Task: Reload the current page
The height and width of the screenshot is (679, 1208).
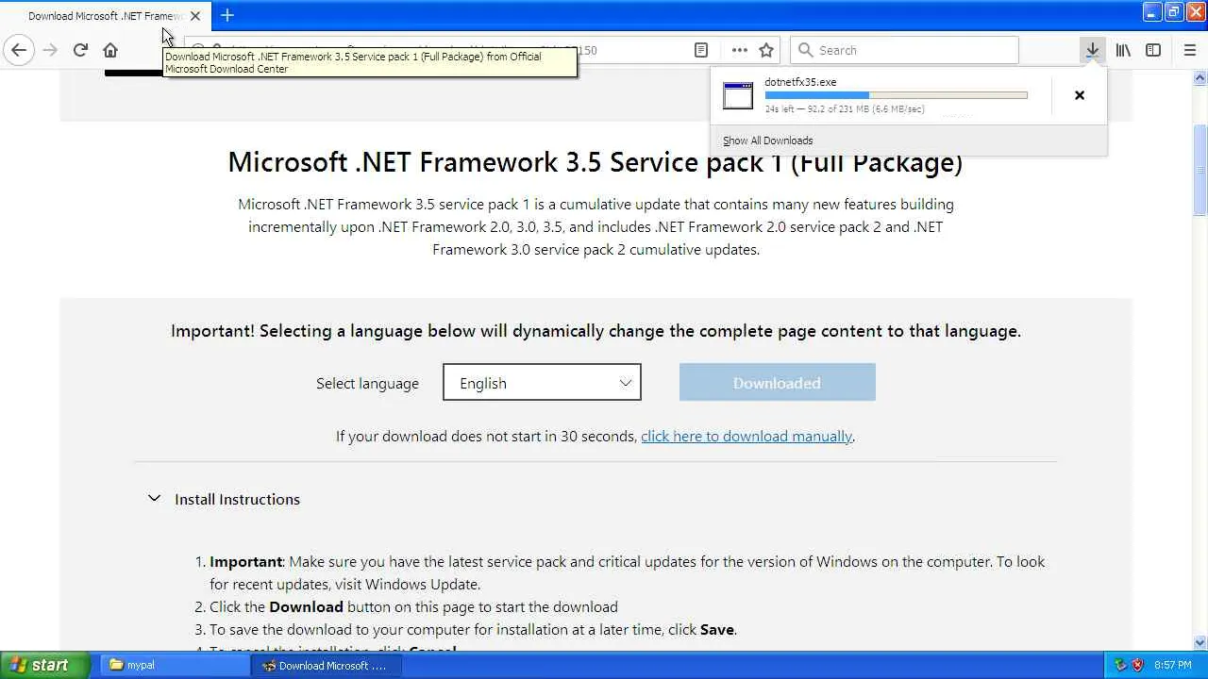Action: click(x=80, y=50)
